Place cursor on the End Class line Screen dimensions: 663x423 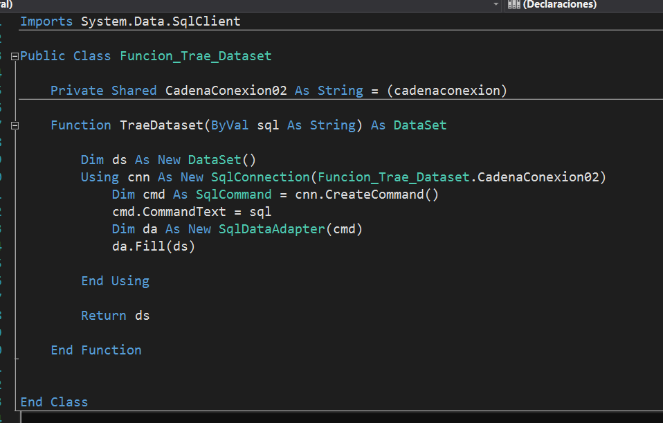coord(54,402)
